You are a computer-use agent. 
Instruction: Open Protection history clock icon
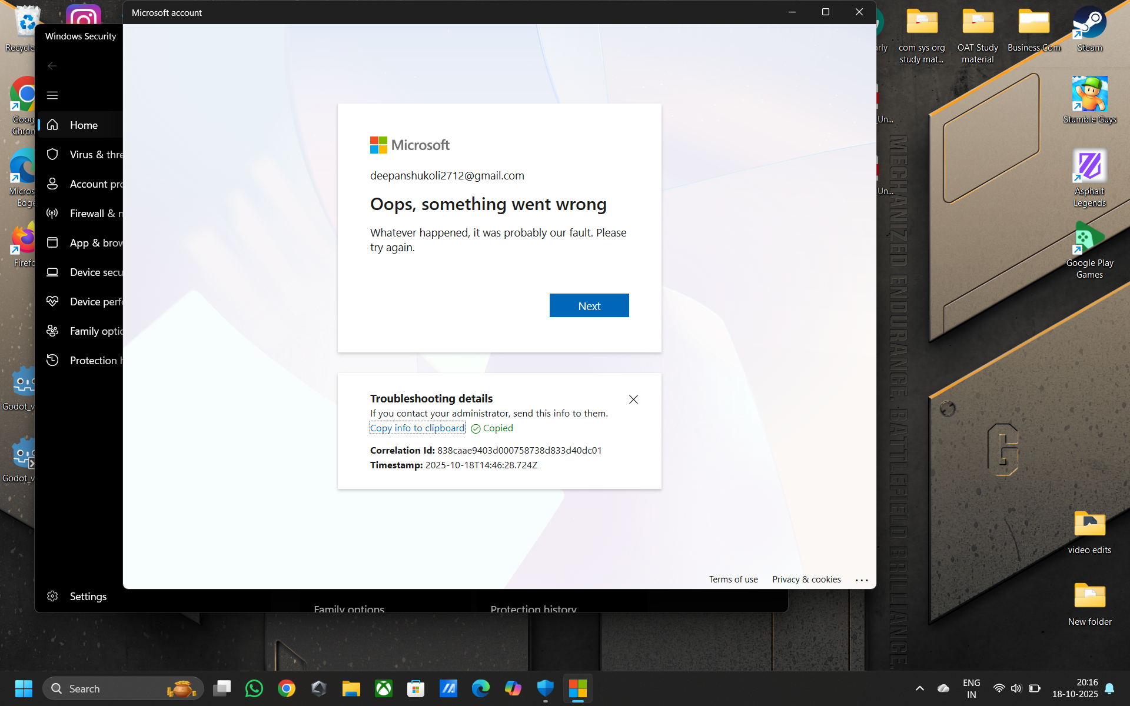(x=52, y=360)
